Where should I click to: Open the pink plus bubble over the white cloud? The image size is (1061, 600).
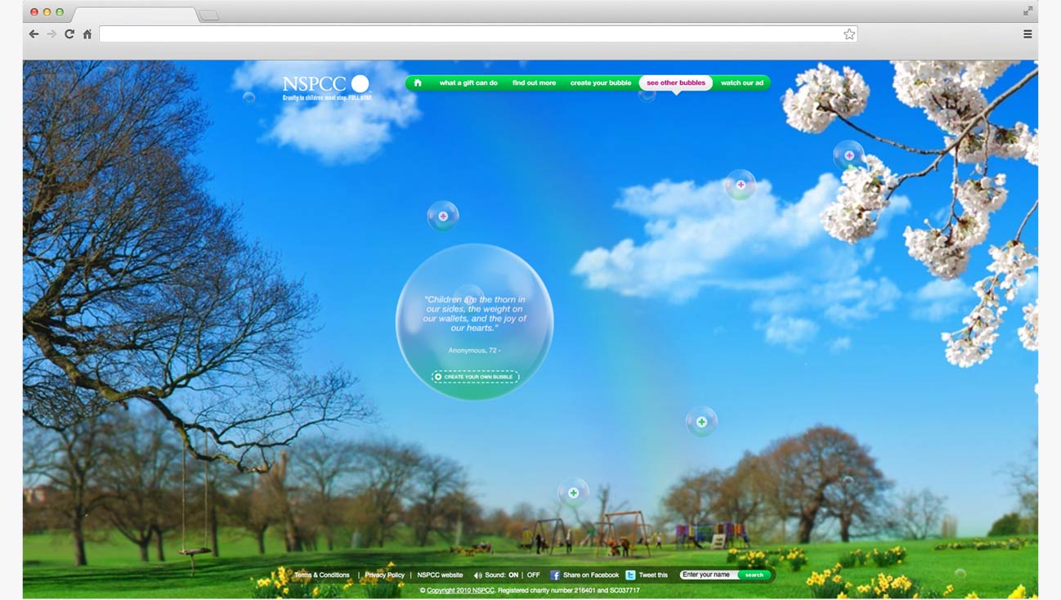coord(741,185)
